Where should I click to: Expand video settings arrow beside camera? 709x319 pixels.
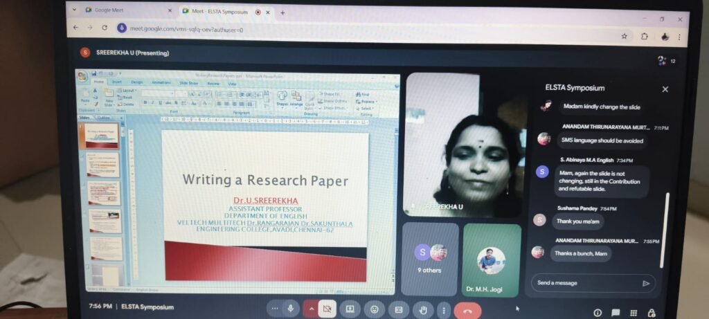coord(312,309)
